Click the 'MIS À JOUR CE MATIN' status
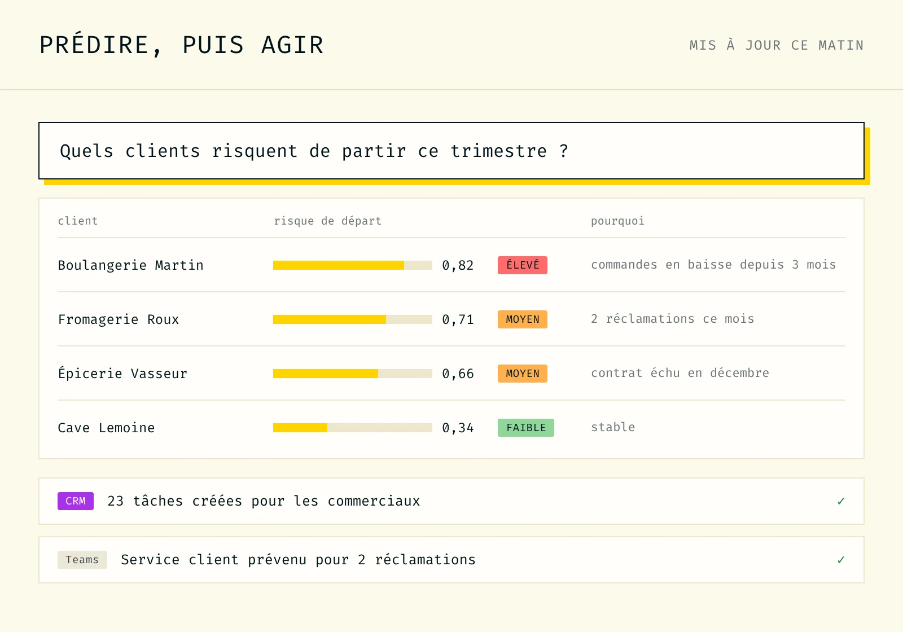Image resolution: width=903 pixels, height=632 pixels. pos(777,45)
